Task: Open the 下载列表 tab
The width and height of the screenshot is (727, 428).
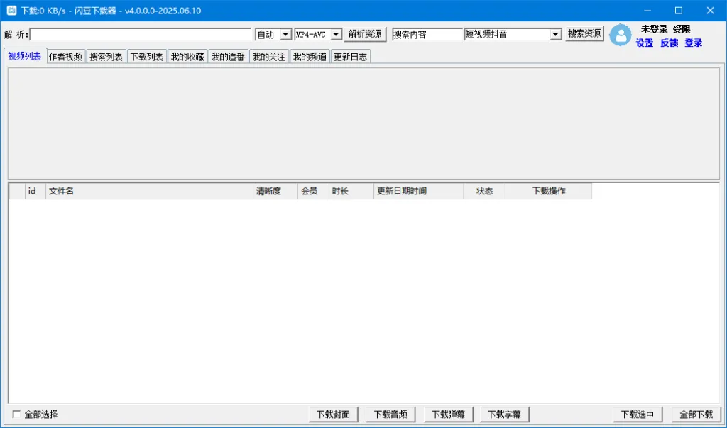Action: pos(146,57)
